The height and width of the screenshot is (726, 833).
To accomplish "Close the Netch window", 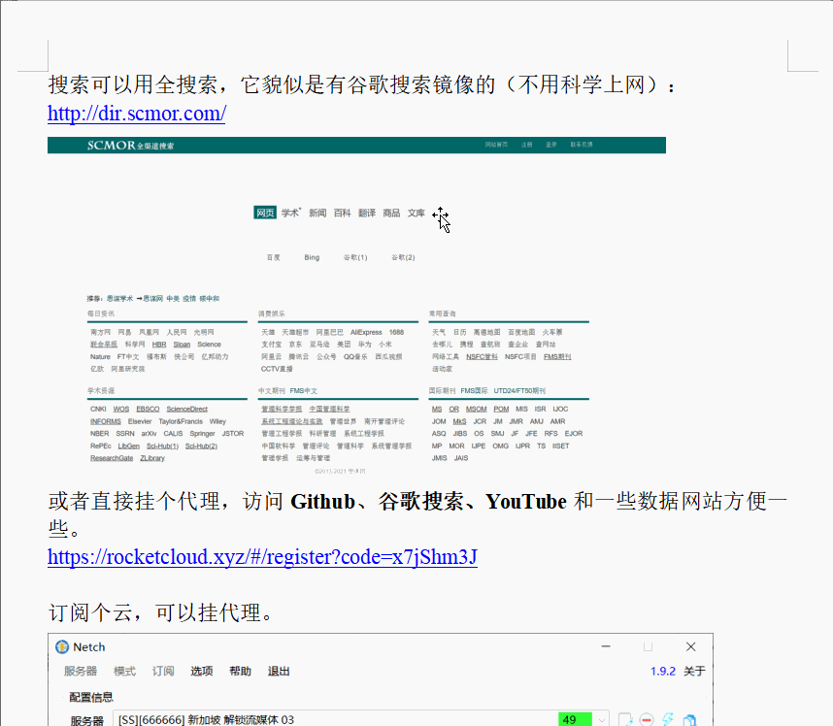I will click(x=690, y=646).
